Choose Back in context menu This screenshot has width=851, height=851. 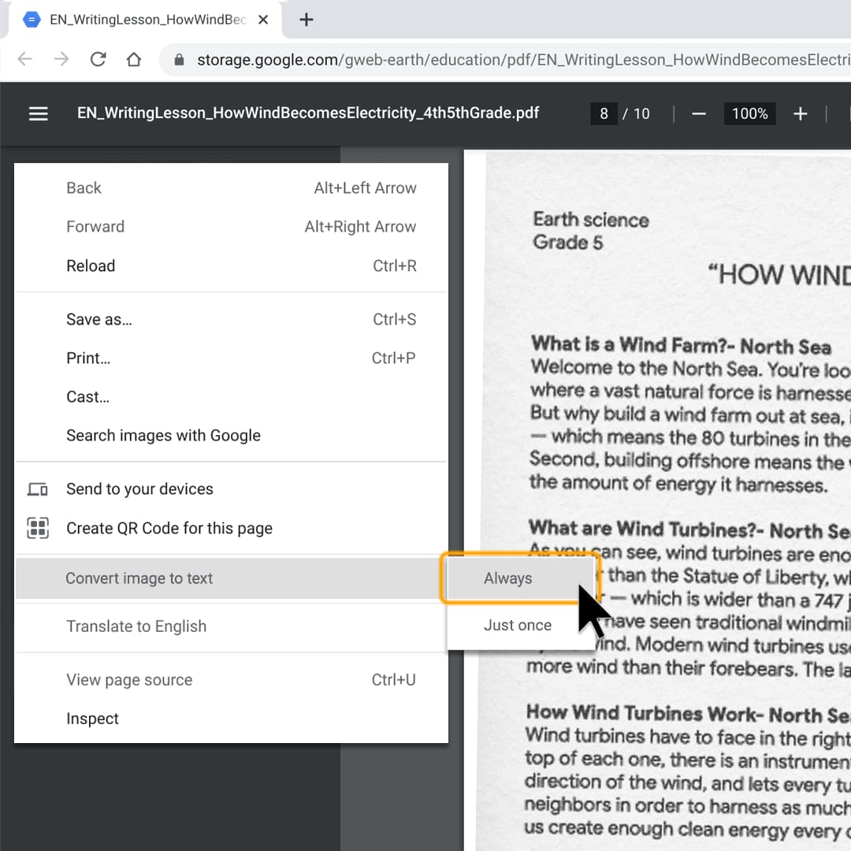click(x=231, y=188)
